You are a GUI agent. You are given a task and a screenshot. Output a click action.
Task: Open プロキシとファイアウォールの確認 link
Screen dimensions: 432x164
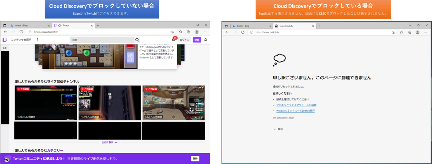296,105
